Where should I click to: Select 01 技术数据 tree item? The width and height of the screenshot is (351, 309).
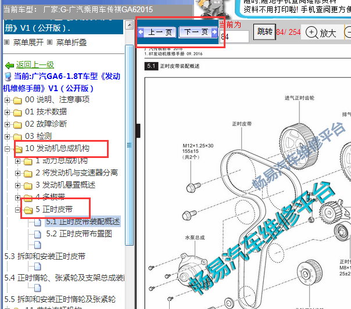pyautogui.click(x=46, y=112)
